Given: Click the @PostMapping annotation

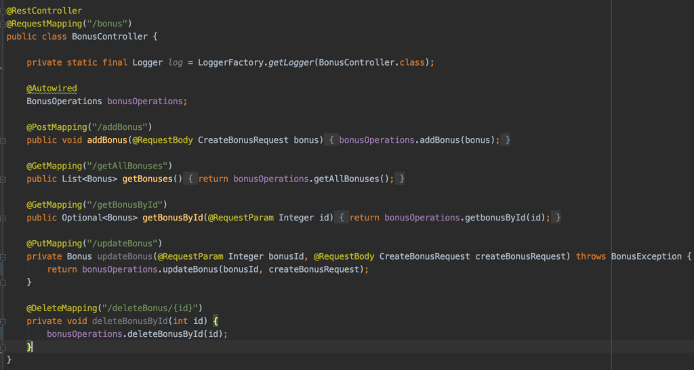Looking at the screenshot, I should (54, 127).
